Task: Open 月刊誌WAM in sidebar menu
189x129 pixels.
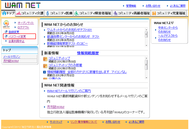Action: [x=11, y=61]
